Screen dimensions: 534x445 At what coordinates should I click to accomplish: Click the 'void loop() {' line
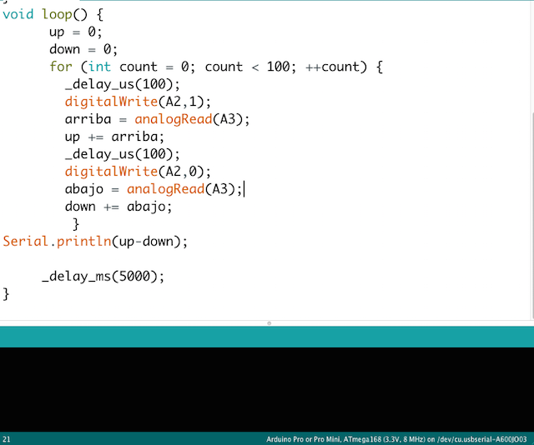point(53,15)
